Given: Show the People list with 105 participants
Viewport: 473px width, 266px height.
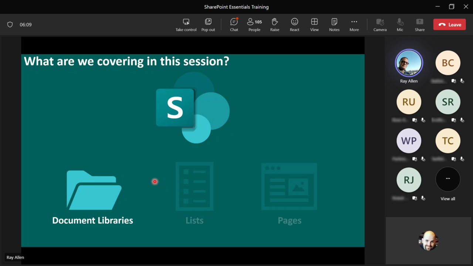Looking at the screenshot, I should tap(254, 24).
